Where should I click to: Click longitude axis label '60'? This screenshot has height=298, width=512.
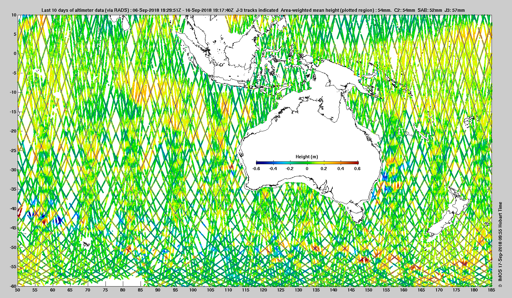53,290
